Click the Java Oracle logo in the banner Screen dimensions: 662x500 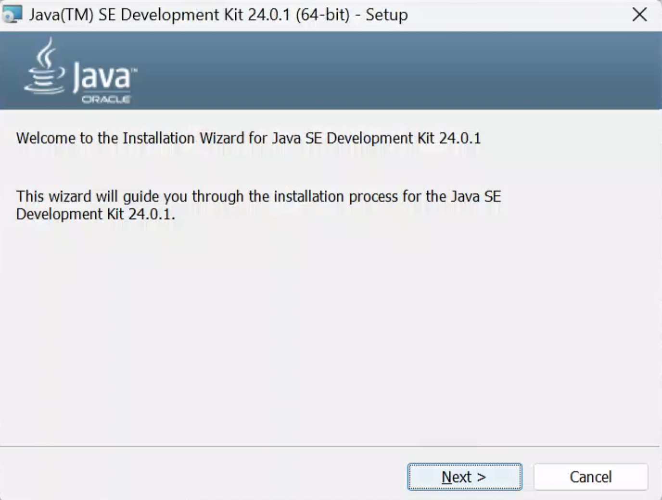coord(80,71)
